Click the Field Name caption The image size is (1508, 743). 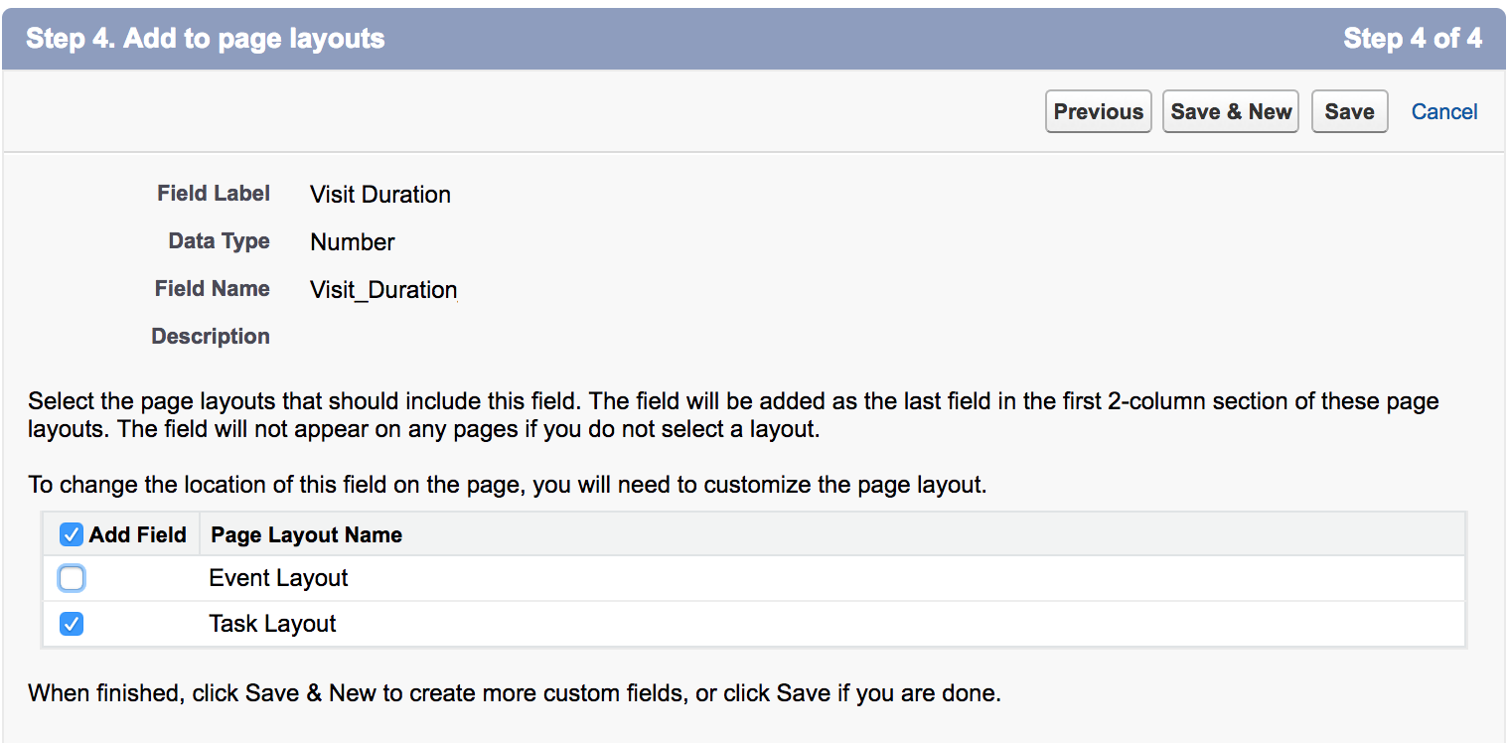[x=213, y=288]
